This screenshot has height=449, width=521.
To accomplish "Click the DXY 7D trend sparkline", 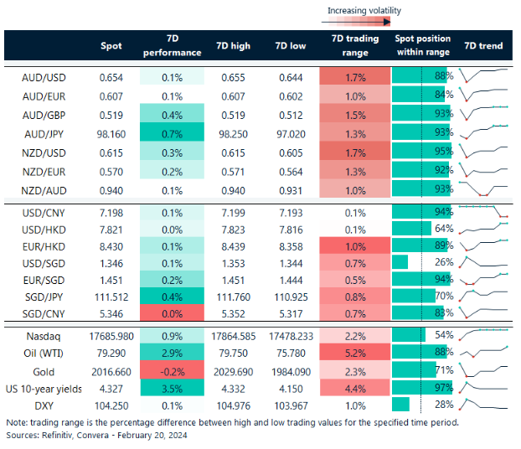I will tap(483, 408).
